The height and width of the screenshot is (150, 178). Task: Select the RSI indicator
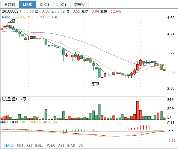pyautogui.click(x=29, y=145)
